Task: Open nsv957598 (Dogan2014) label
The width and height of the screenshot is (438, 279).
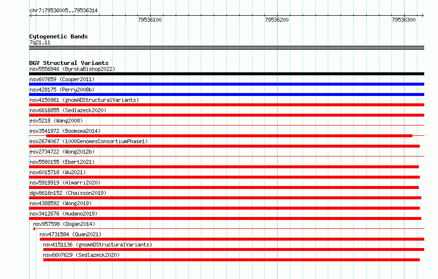Action: click(x=64, y=224)
